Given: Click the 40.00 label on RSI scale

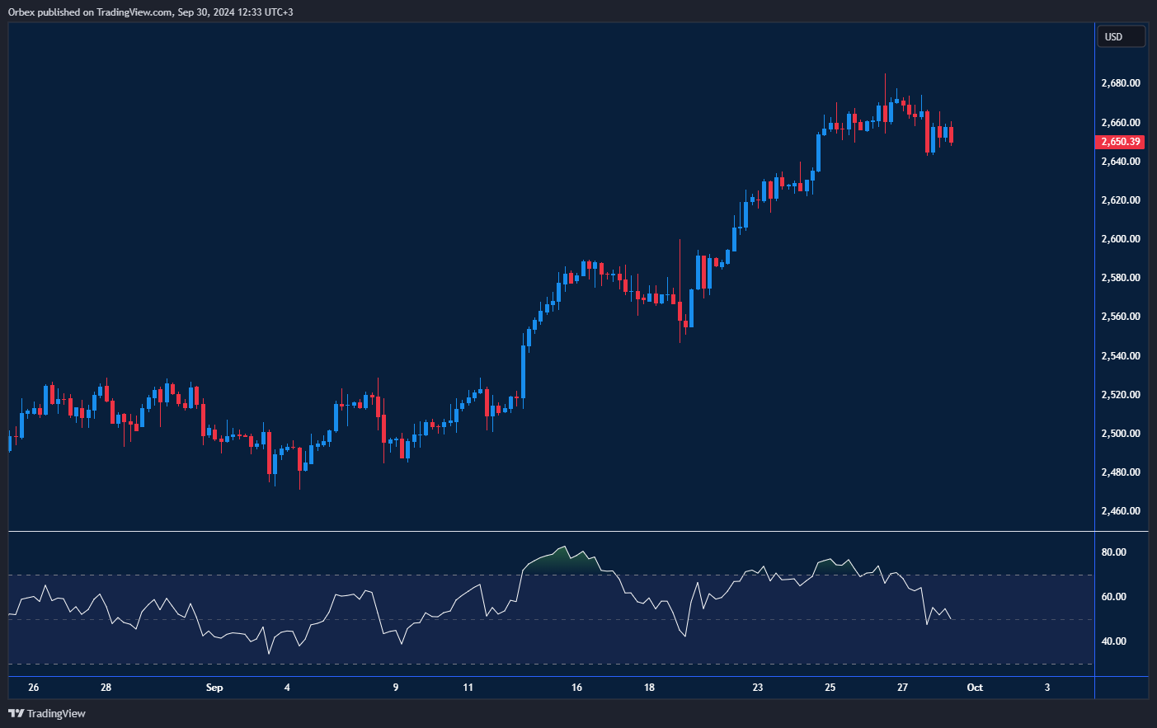Looking at the screenshot, I should (x=1114, y=641).
